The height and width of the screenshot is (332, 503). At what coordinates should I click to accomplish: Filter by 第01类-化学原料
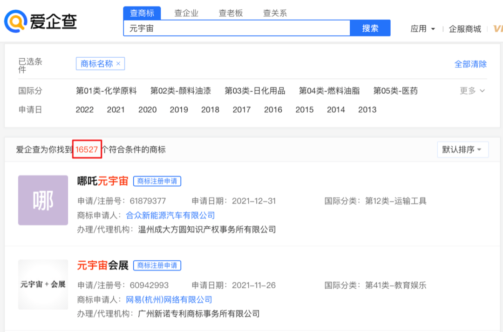point(106,91)
